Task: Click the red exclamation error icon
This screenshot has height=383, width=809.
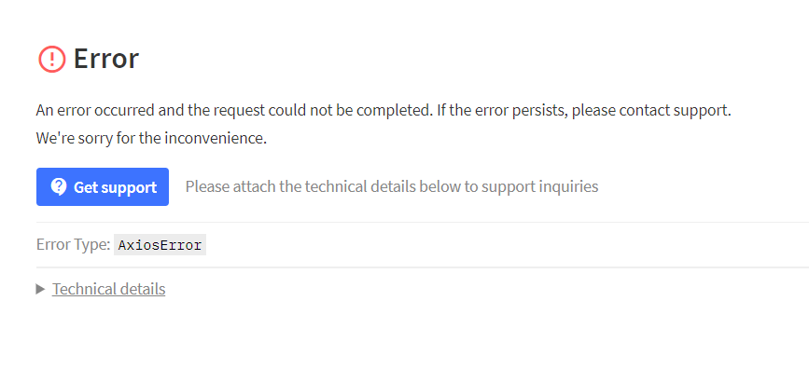Action: point(52,59)
